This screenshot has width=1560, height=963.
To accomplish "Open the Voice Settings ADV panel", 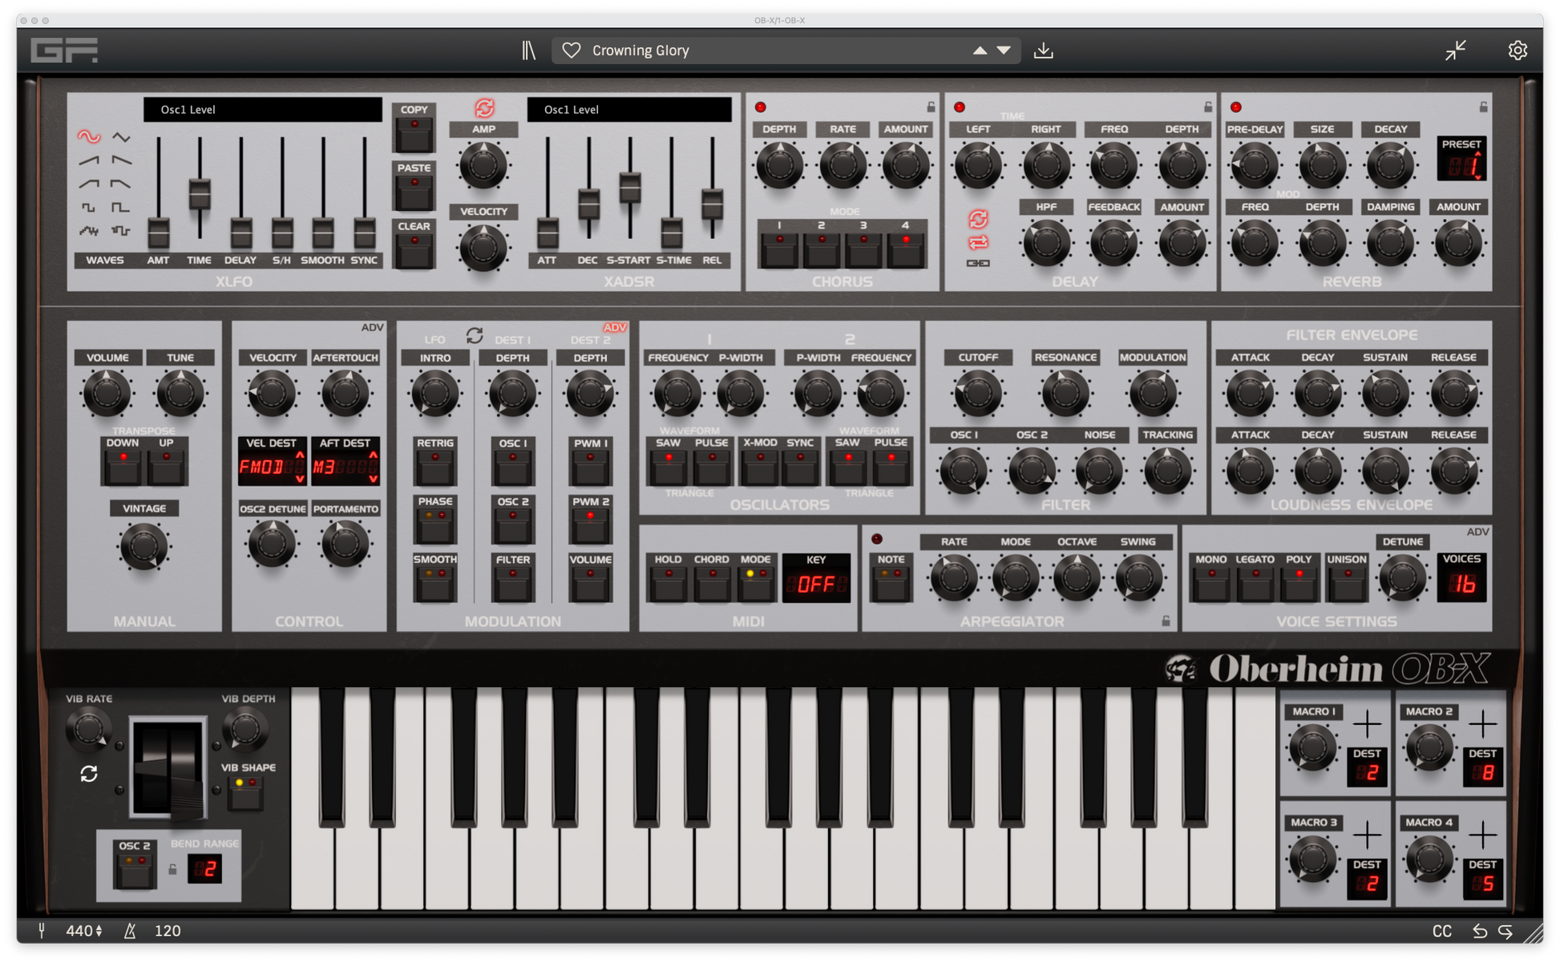I will (x=1477, y=532).
